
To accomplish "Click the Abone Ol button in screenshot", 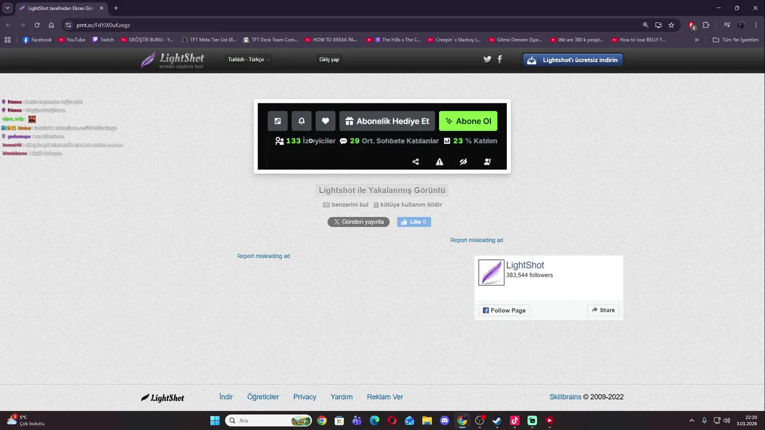I will coord(468,121).
